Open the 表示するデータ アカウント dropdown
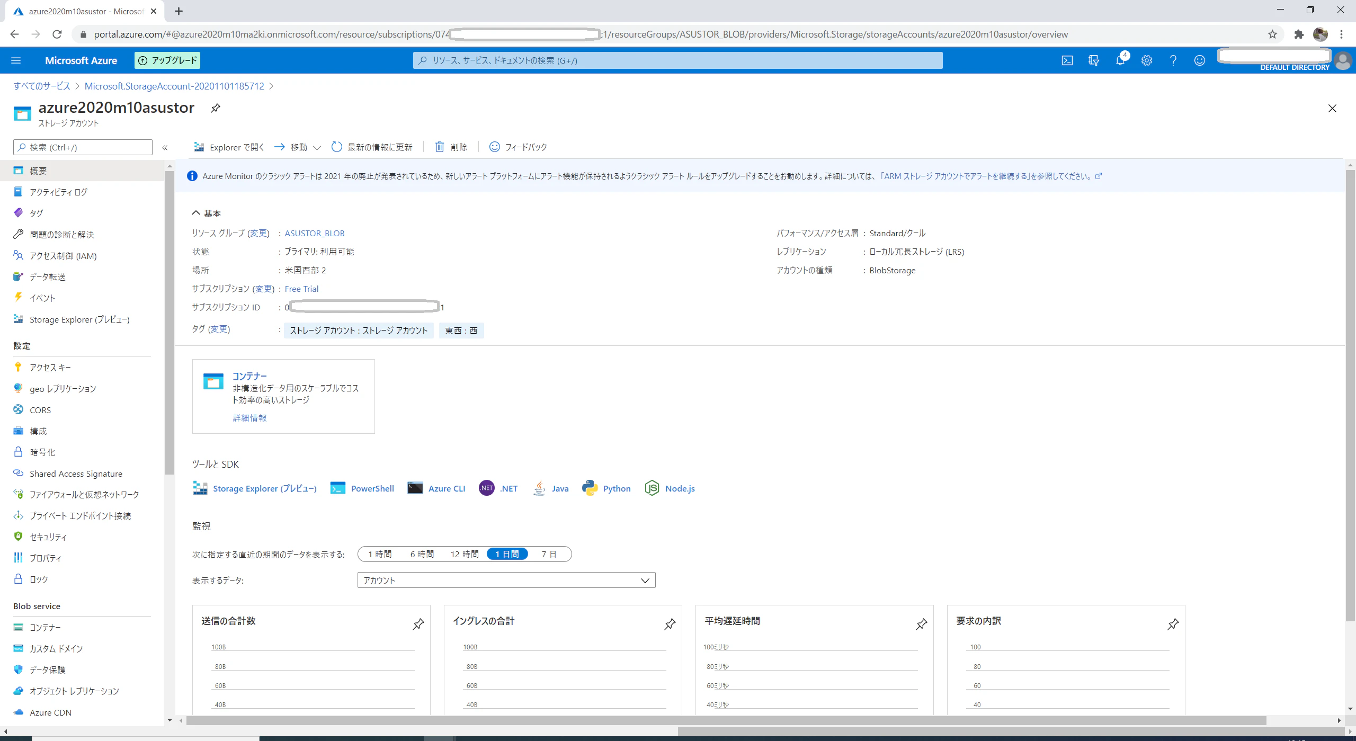The width and height of the screenshot is (1356, 741). [x=506, y=580]
